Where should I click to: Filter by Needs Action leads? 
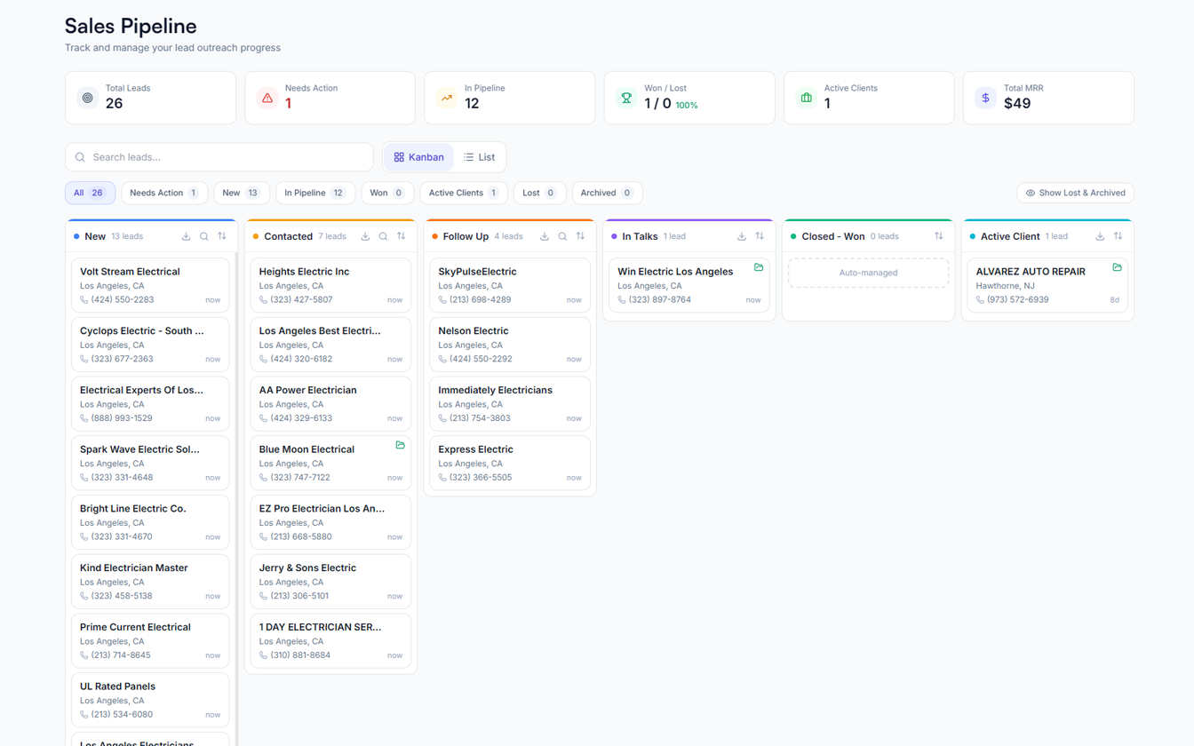click(164, 193)
